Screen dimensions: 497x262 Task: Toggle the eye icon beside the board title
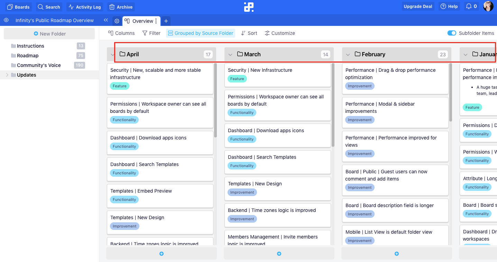[6, 20]
